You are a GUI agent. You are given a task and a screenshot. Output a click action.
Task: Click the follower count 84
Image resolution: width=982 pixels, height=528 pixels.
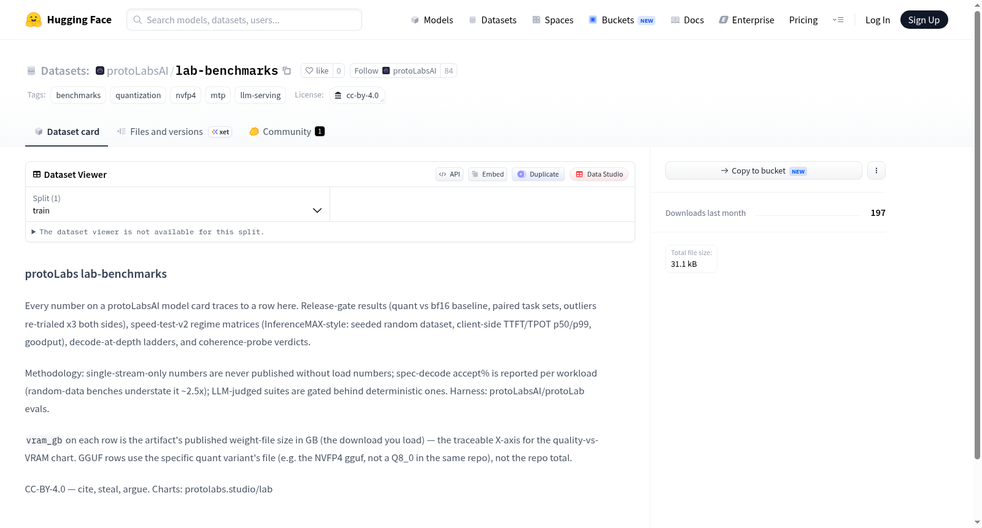tap(449, 71)
